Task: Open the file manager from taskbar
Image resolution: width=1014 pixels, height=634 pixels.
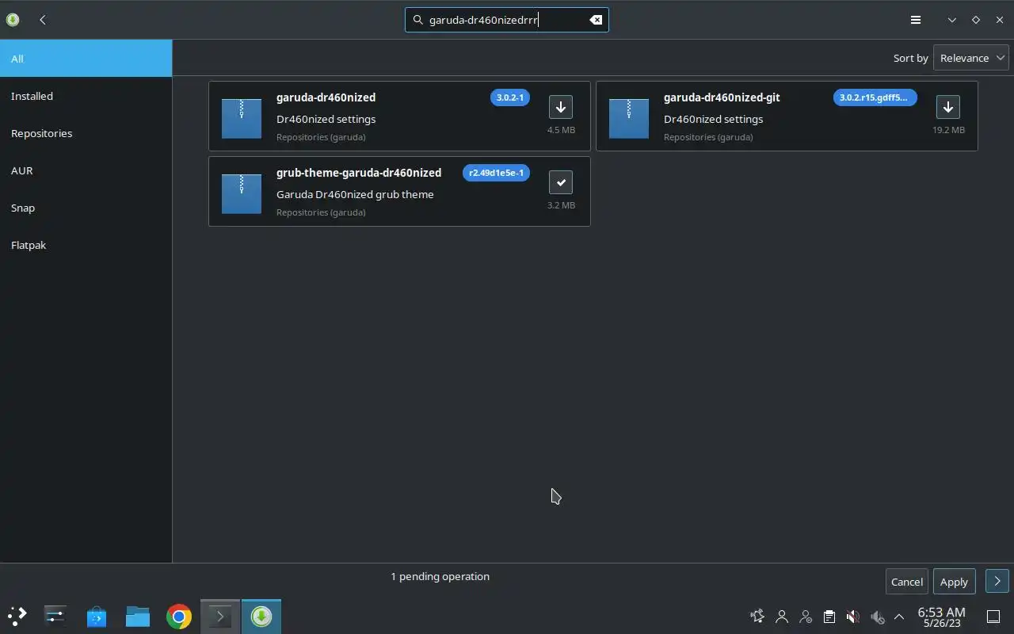Action: [138, 616]
